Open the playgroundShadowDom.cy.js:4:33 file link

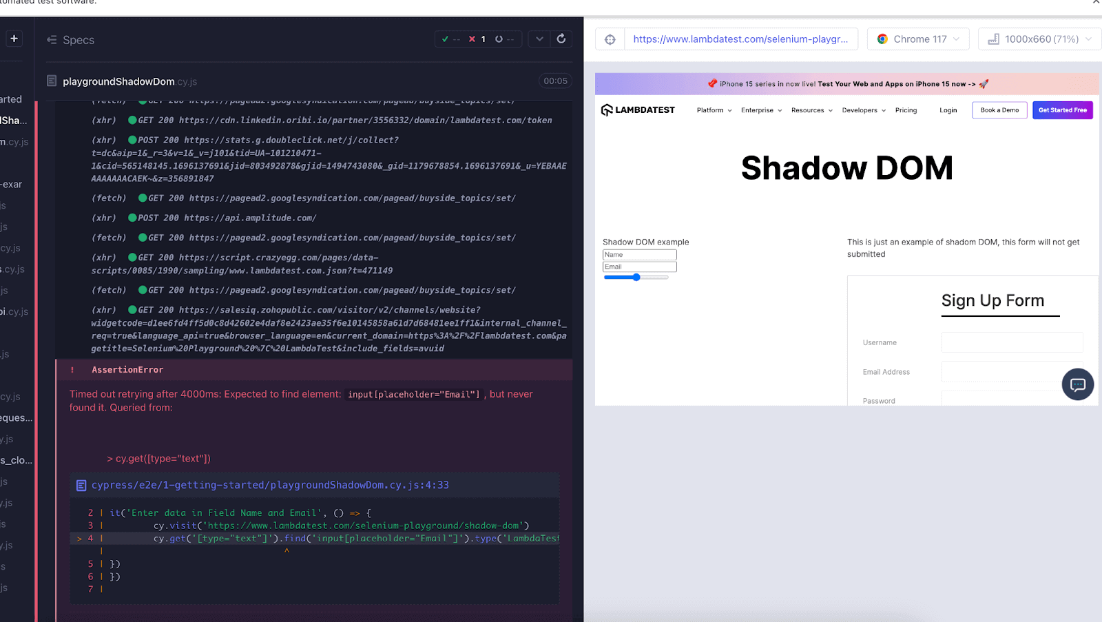(x=270, y=486)
